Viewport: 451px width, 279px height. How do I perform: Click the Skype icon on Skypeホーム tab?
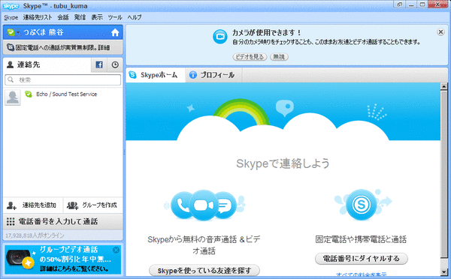tap(132, 75)
